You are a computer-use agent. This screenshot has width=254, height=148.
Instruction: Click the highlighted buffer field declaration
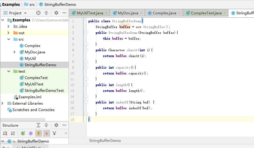point(125,27)
